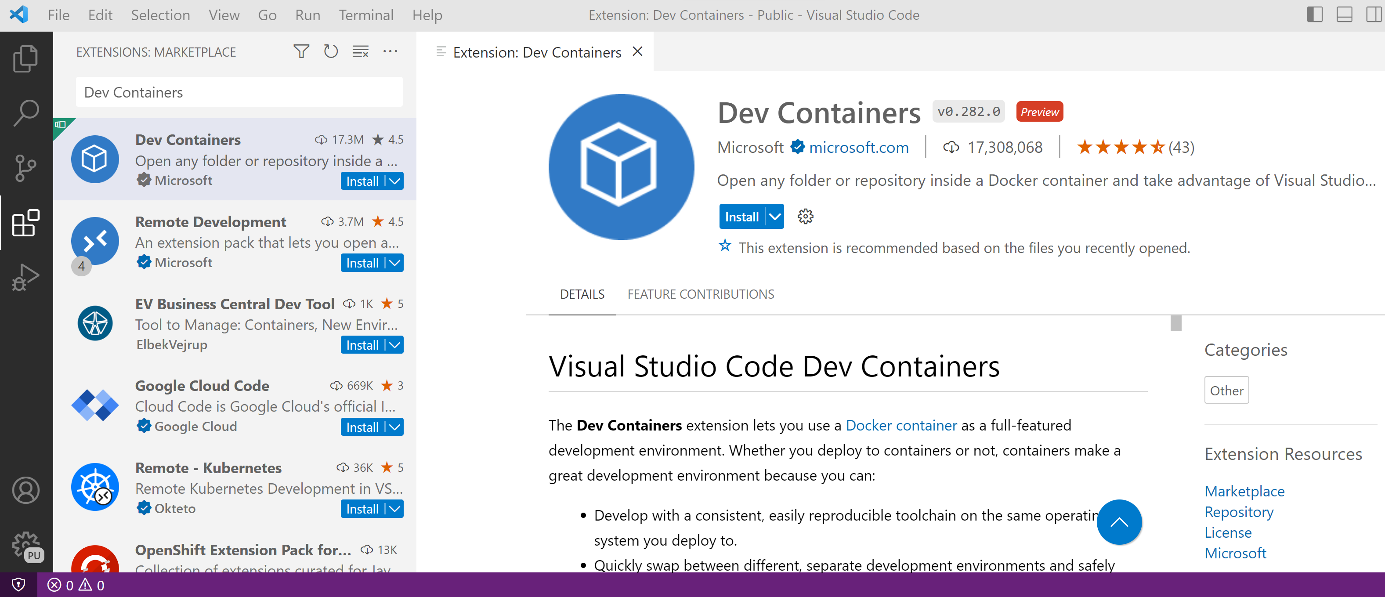Image resolution: width=1385 pixels, height=597 pixels.
Task: Toggle the extension settings gear icon
Action: 805,216
